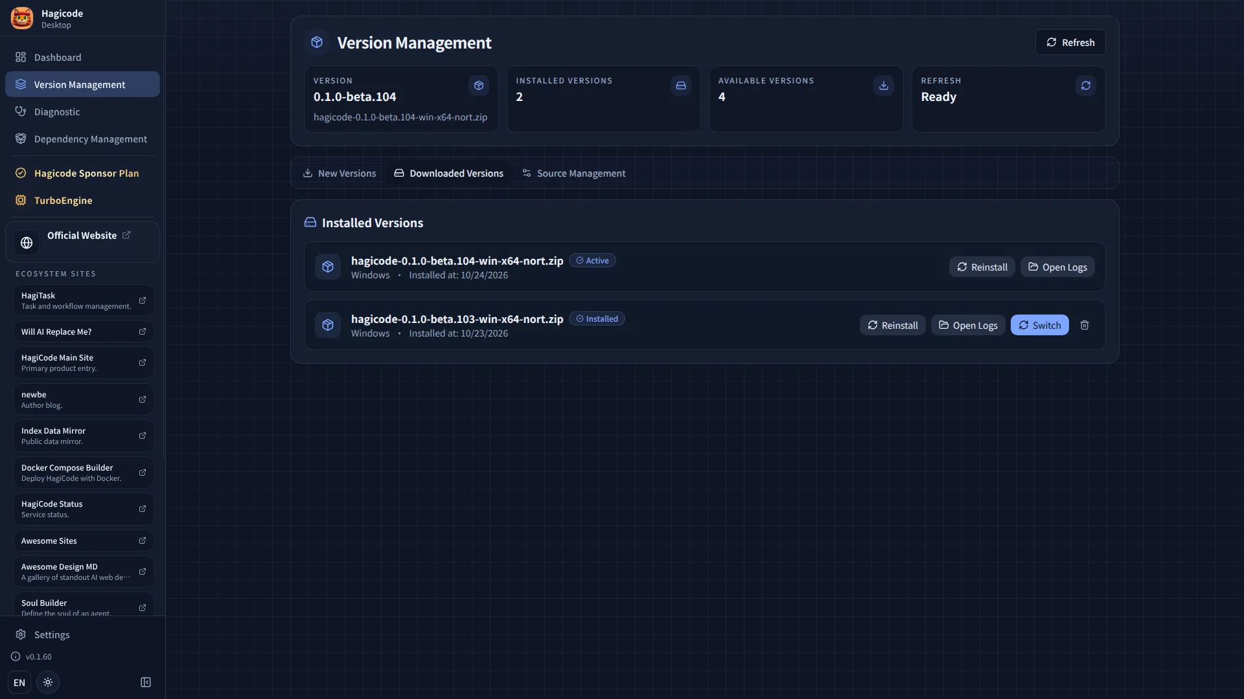
Task: Open the Dashboard page
Action: (82, 57)
